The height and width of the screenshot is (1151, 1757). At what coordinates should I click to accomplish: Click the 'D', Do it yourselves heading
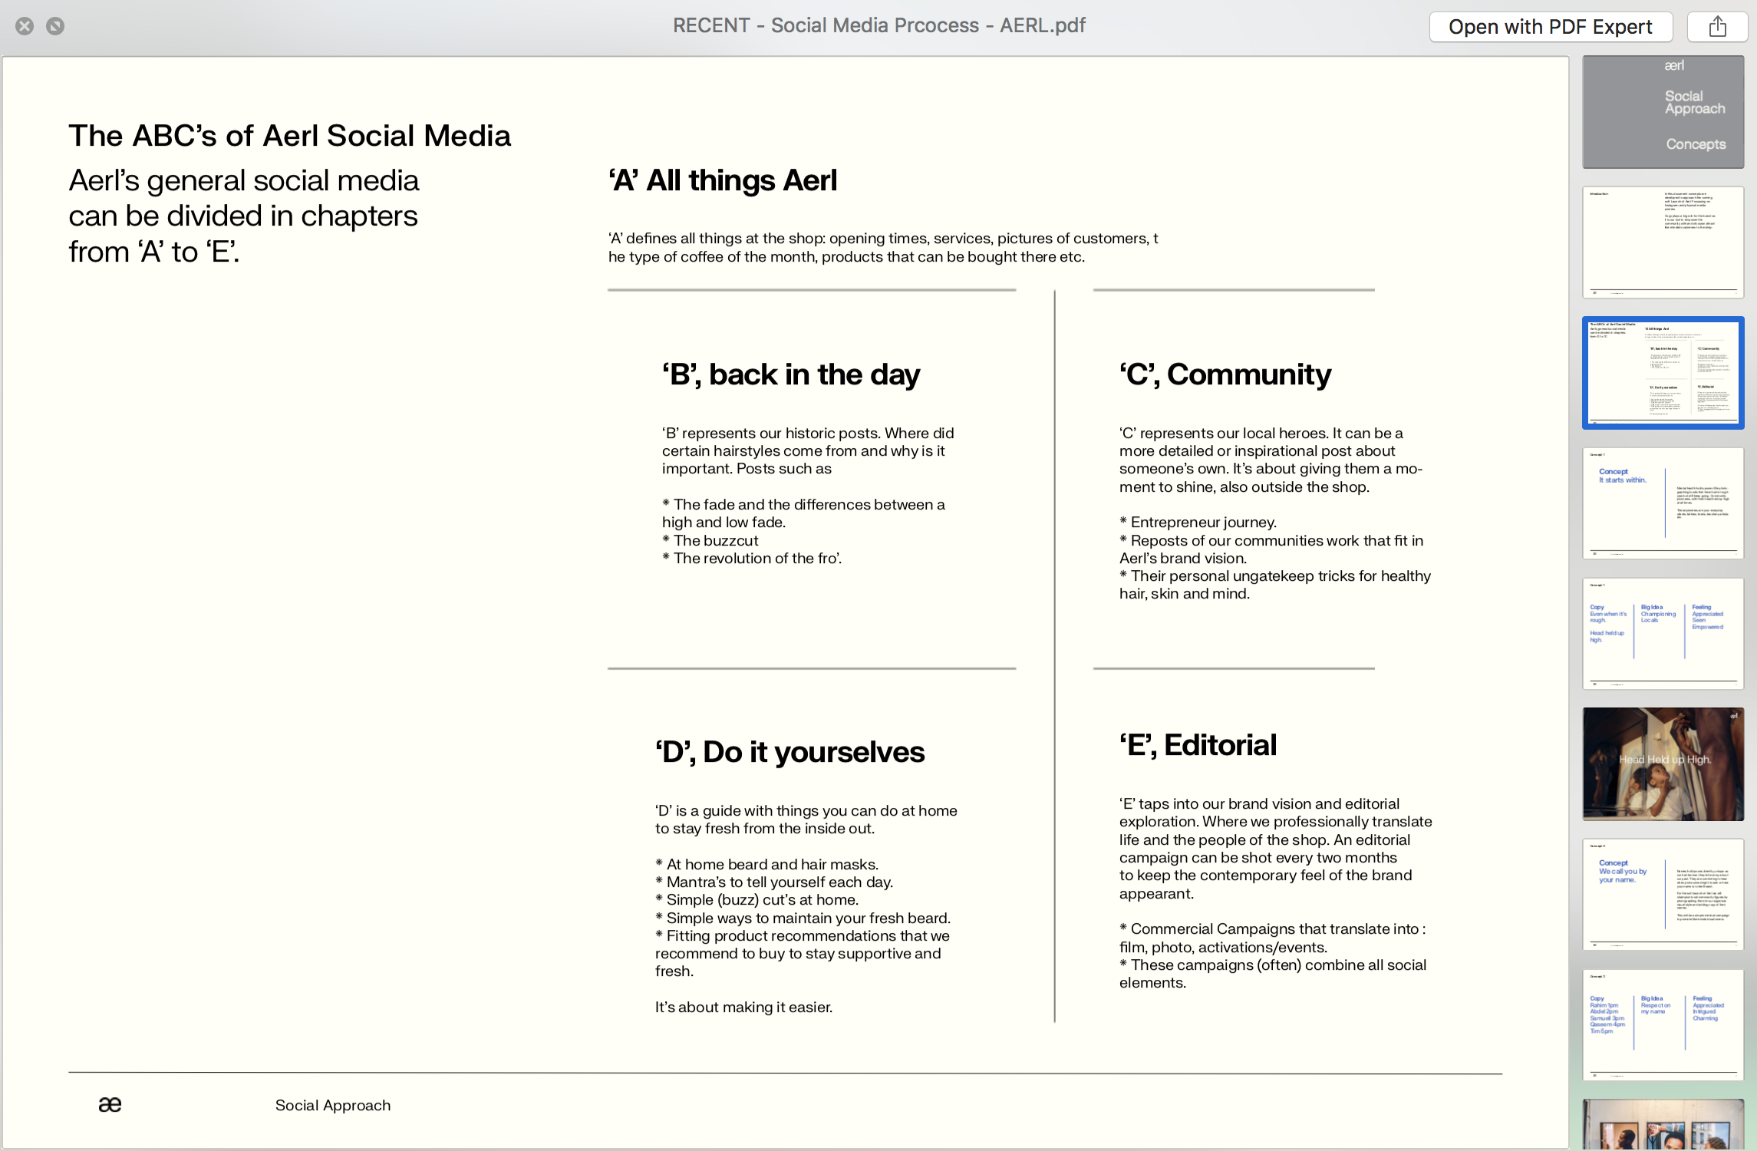789,752
